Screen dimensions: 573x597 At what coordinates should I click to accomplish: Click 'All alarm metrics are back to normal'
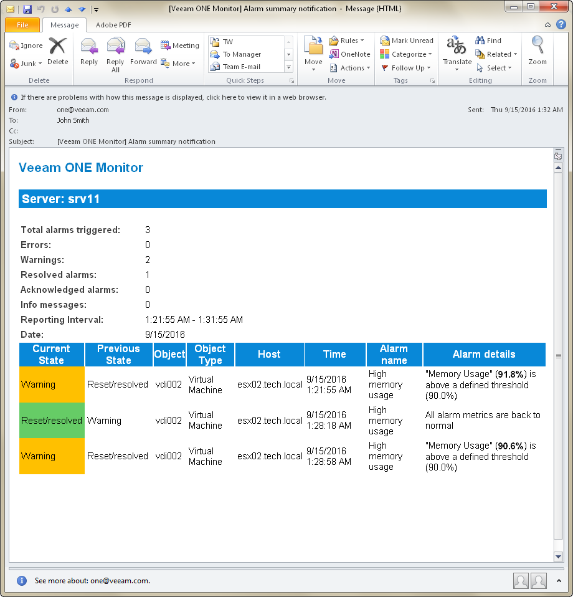(x=483, y=421)
